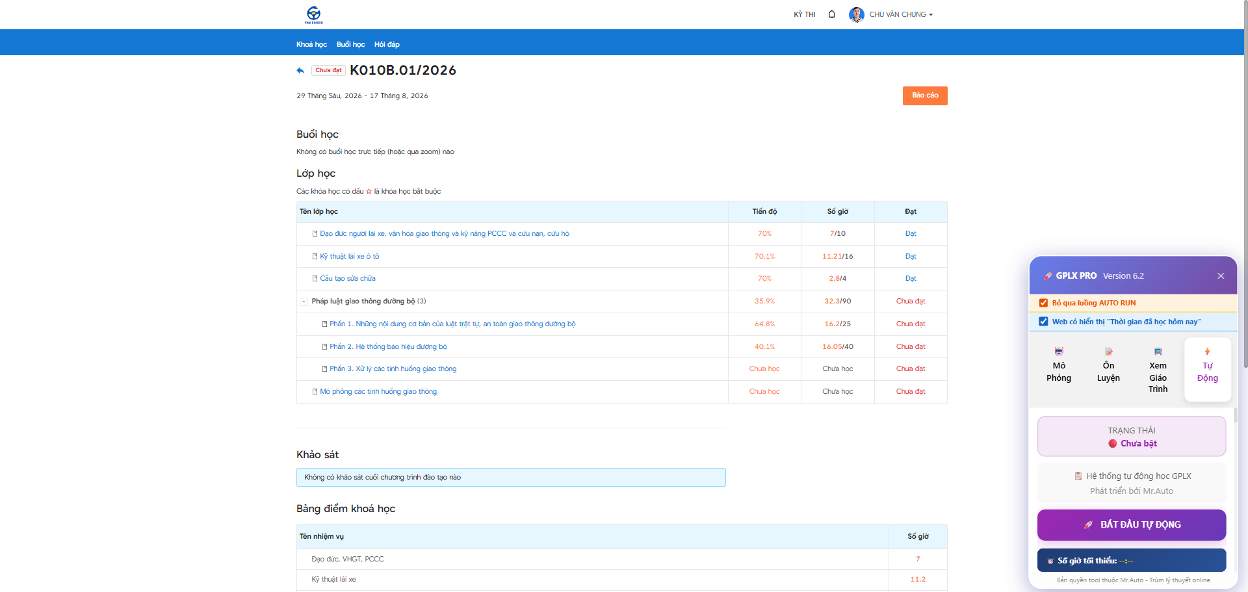Open the notification bell

tap(831, 14)
